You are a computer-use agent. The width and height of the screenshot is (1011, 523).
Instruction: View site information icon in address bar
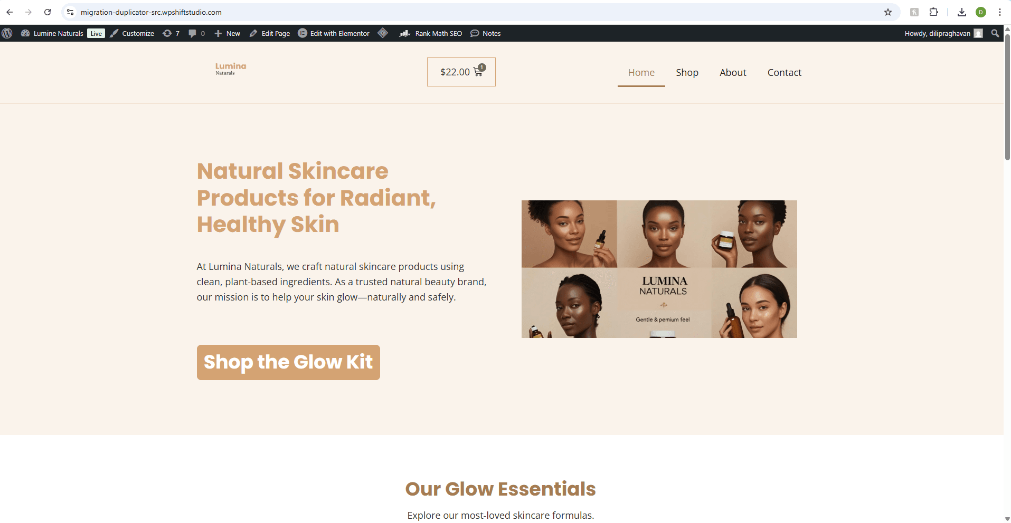(x=70, y=12)
